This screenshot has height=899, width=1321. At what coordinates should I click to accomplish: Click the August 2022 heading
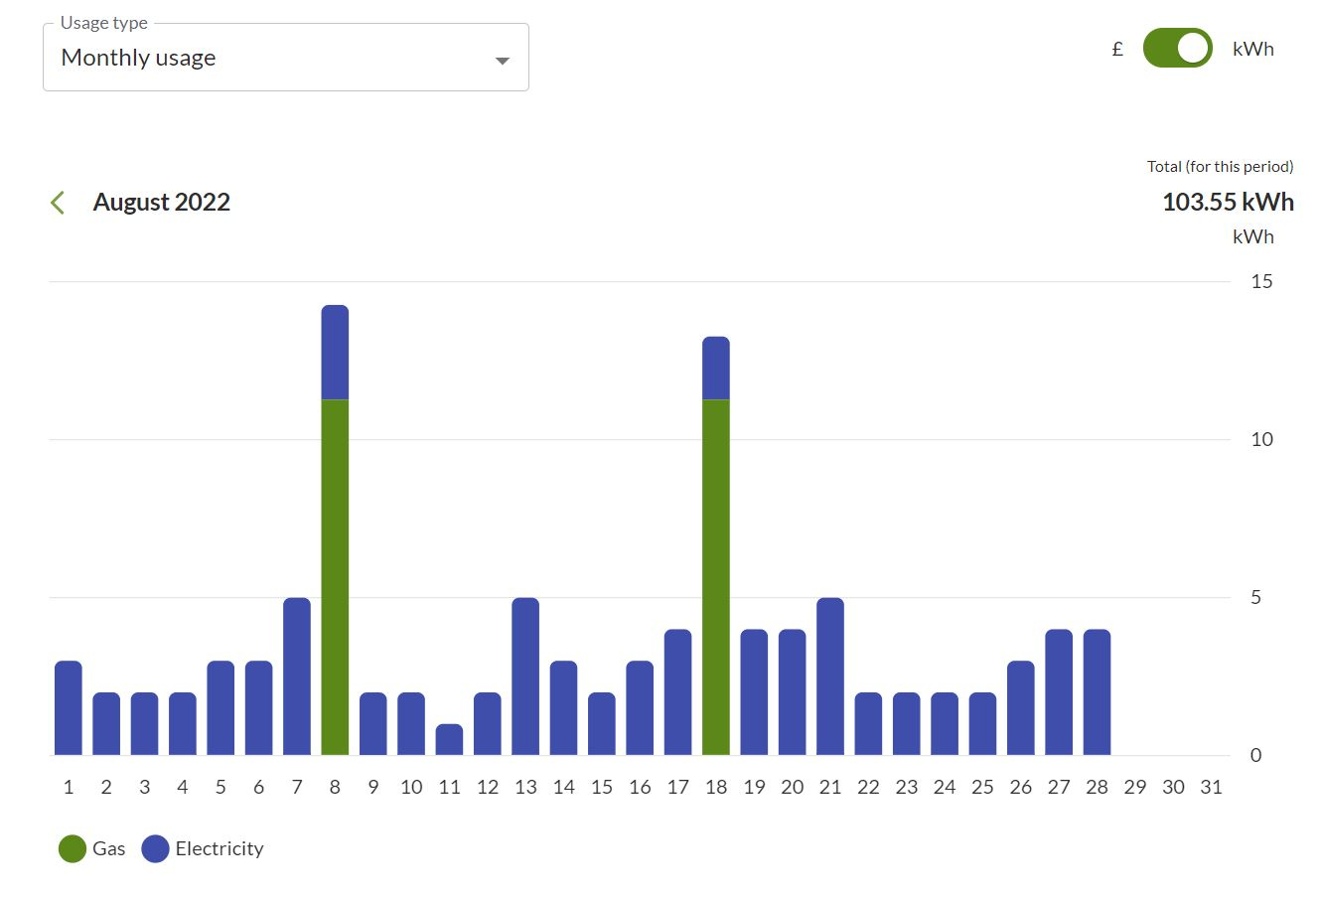tap(162, 203)
